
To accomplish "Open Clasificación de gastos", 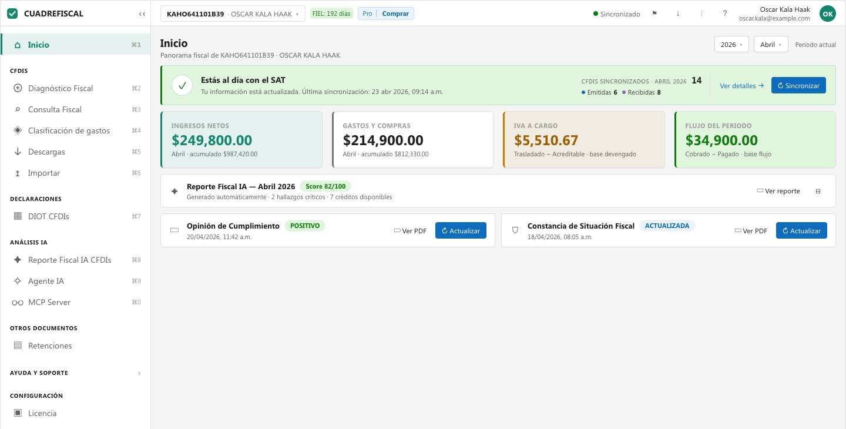I will click(75, 130).
